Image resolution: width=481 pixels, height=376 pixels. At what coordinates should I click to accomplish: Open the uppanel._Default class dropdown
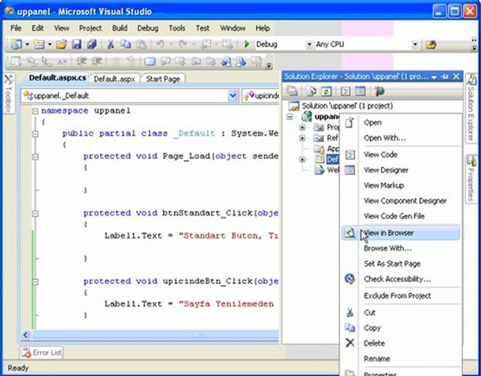pos(233,96)
